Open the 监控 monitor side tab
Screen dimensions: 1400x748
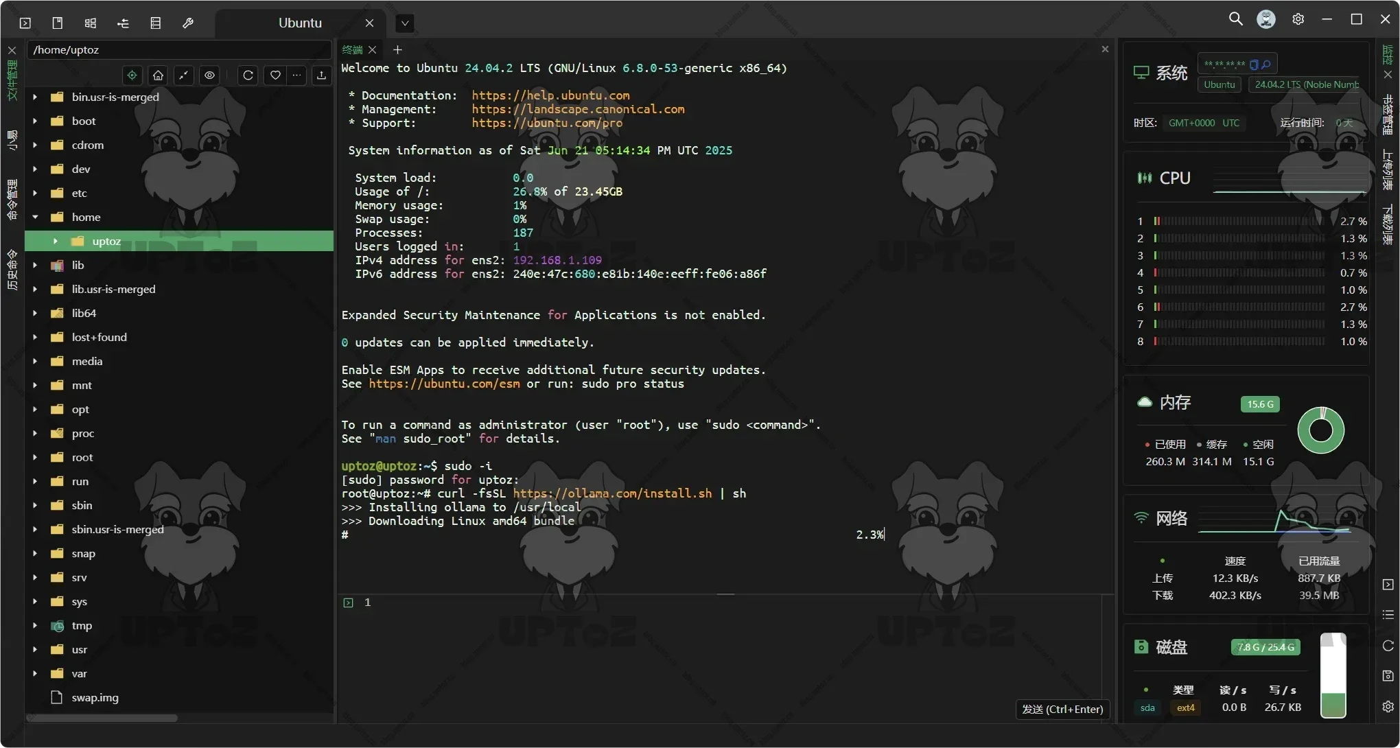tap(1388, 55)
